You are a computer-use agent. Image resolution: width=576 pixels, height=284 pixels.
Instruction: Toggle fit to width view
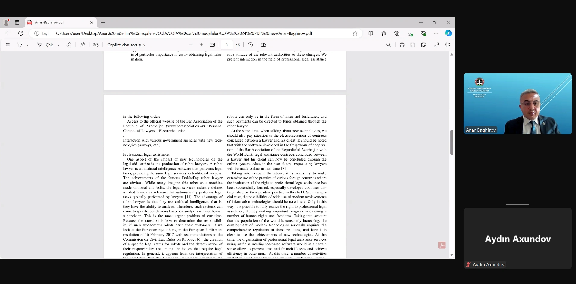click(x=212, y=45)
